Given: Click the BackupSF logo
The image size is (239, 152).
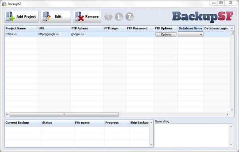Looking at the screenshot, I should (203, 17).
